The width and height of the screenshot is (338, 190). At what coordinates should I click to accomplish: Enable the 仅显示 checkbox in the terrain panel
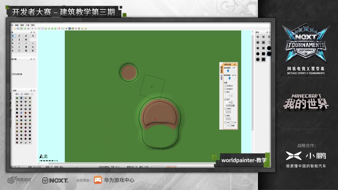(32, 94)
